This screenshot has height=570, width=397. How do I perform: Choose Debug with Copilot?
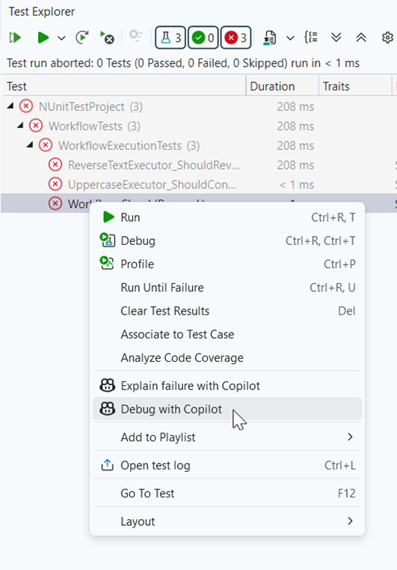[x=227, y=409]
